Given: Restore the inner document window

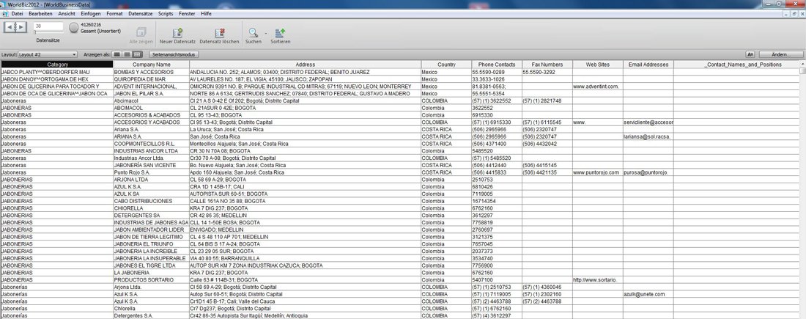Looking at the screenshot, I should pyautogui.click(x=795, y=13).
